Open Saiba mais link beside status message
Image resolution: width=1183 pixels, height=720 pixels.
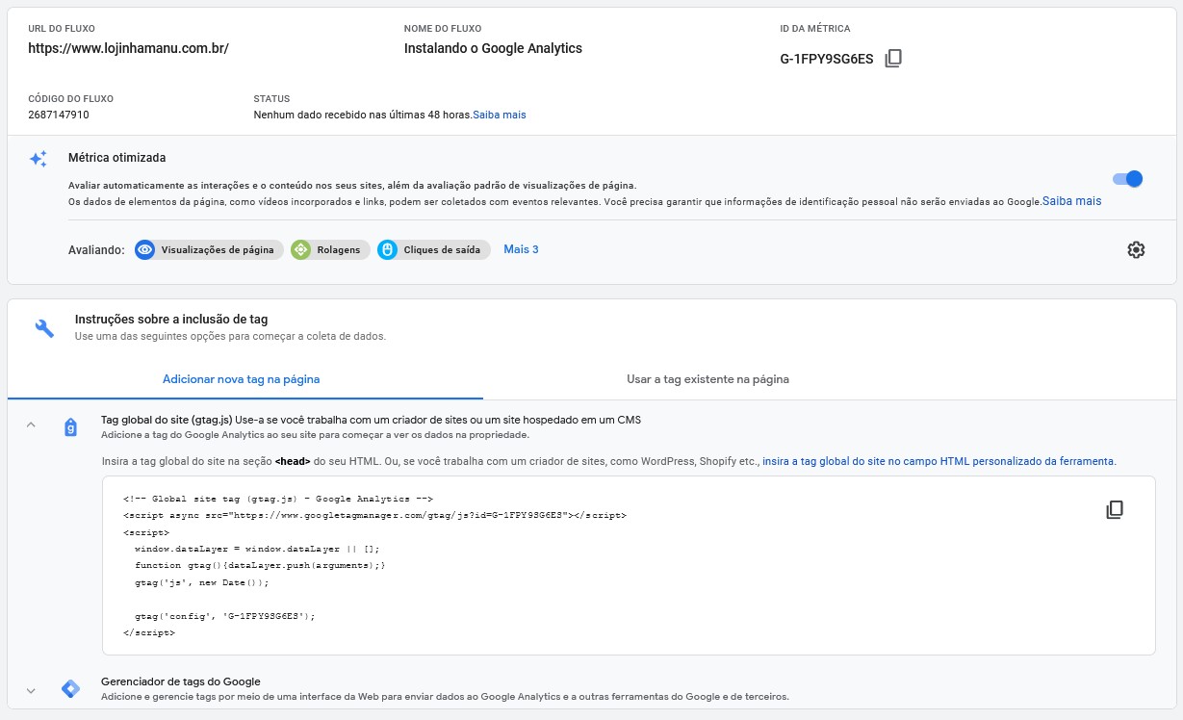[x=500, y=115]
